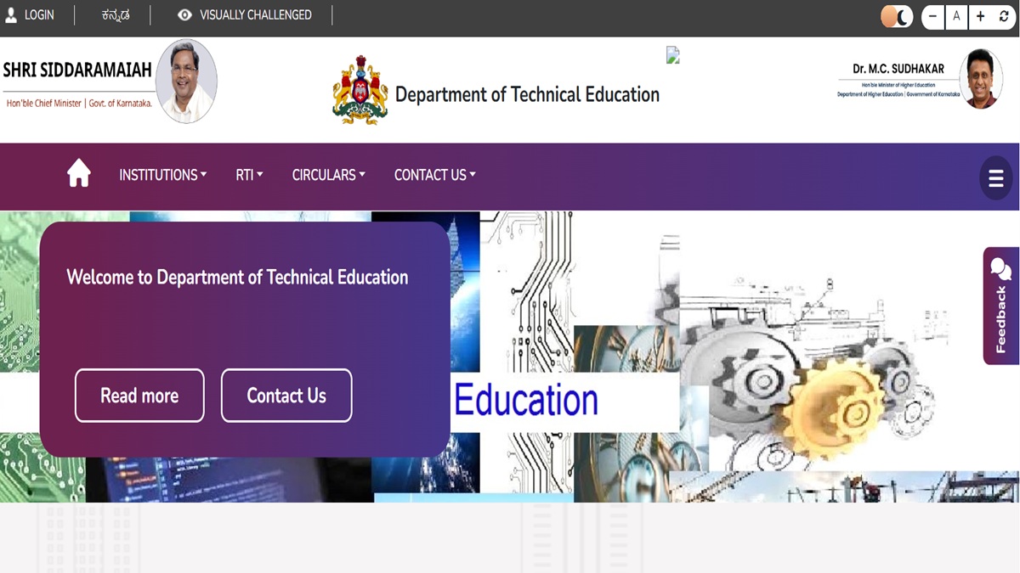Click the Read more button

139,396
